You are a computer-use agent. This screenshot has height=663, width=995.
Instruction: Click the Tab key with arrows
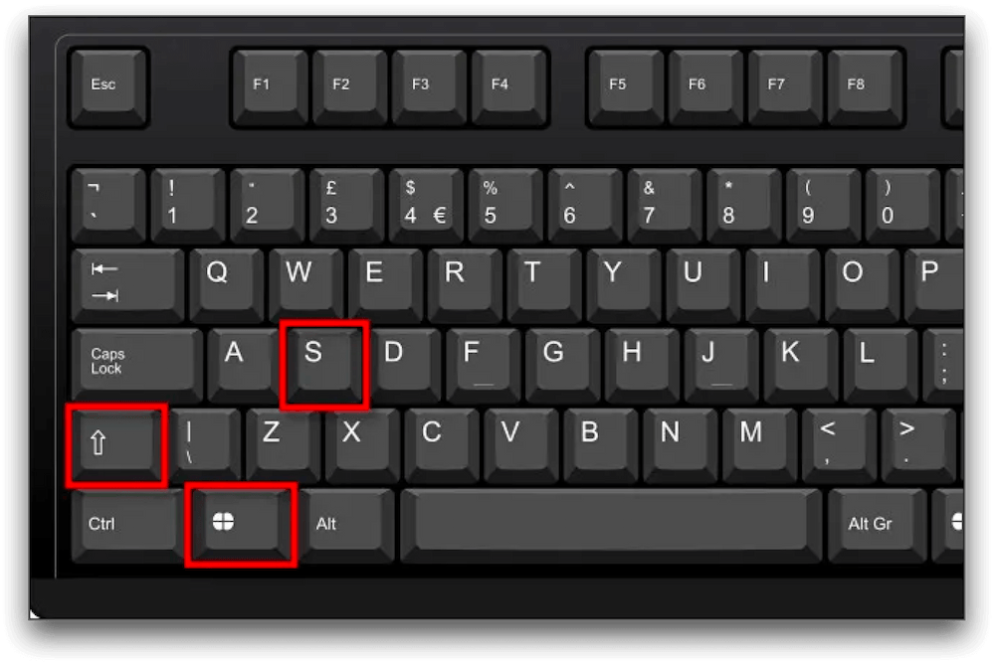pyautogui.click(x=128, y=285)
